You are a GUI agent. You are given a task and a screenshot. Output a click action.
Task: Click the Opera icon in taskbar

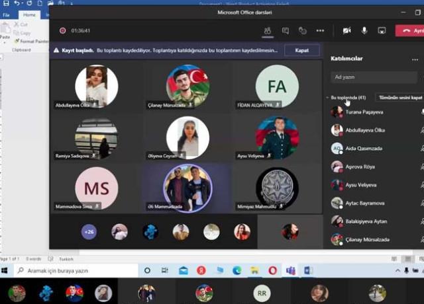coord(272,270)
